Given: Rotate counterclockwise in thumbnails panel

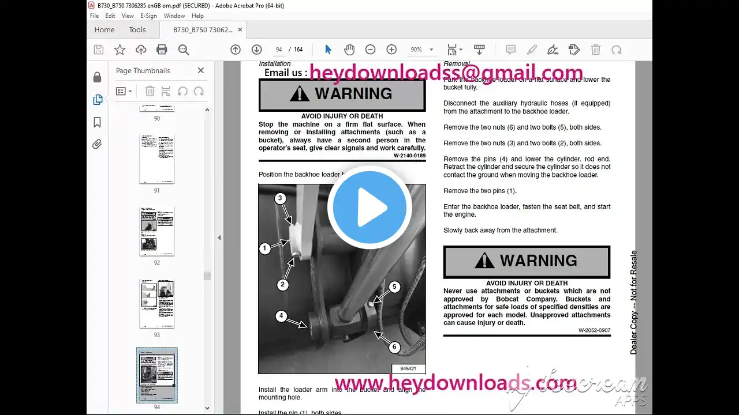Looking at the screenshot, I should click(182, 91).
